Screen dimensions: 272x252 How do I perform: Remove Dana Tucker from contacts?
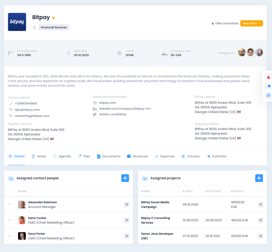(x=126, y=220)
